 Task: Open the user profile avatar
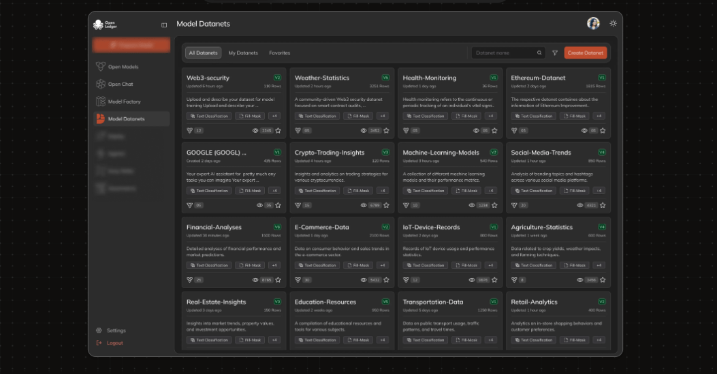pyautogui.click(x=593, y=23)
